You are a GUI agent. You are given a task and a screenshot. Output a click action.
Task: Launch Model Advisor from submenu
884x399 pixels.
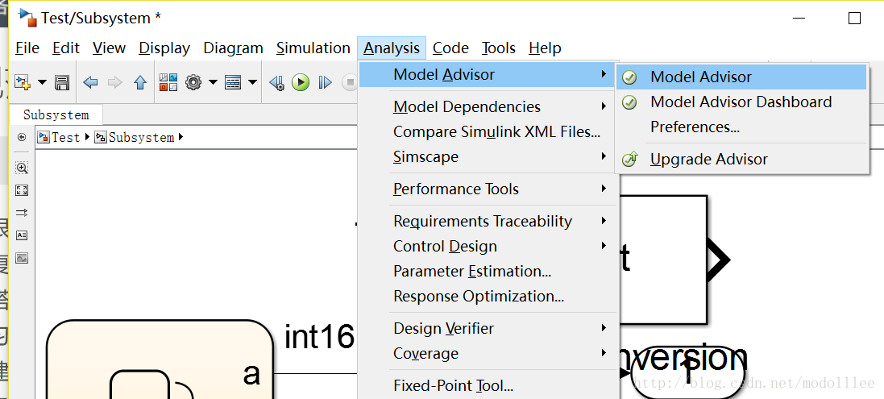[741, 77]
